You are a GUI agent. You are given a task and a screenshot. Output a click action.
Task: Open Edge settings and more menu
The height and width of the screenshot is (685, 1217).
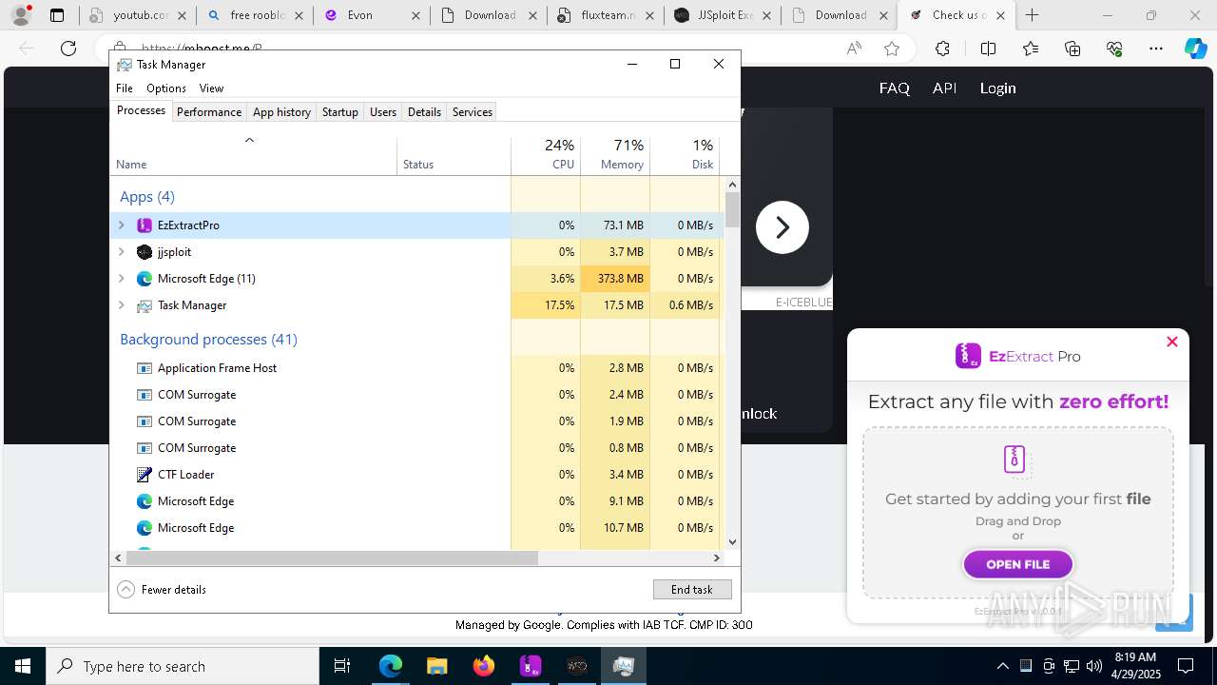coord(1156,49)
